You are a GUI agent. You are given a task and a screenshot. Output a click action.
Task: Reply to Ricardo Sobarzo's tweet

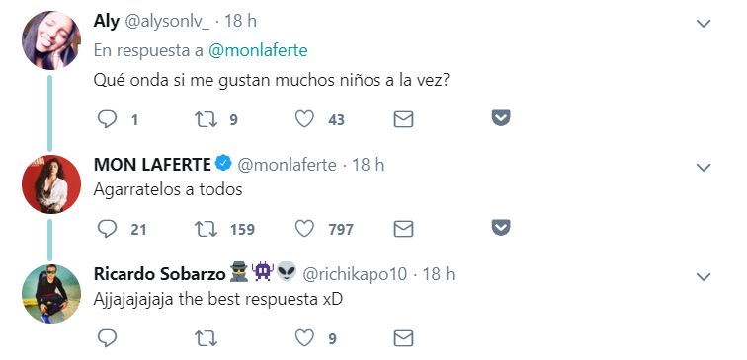107,338
